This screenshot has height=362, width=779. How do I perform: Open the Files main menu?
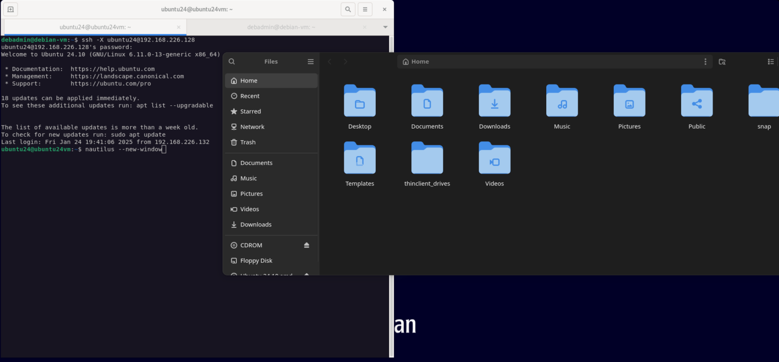(310, 61)
